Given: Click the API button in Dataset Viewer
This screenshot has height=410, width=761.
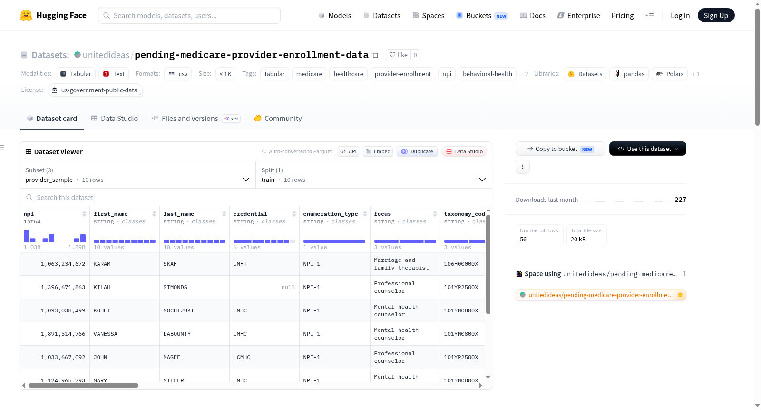Looking at the screenshot, I should [348, 151].
